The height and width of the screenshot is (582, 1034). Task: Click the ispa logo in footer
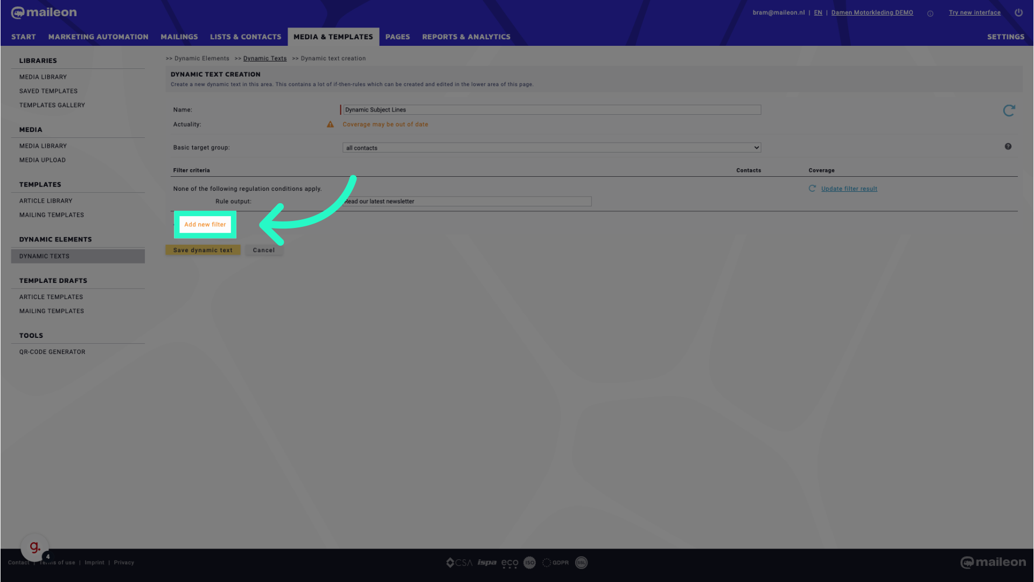pos(487,563)
